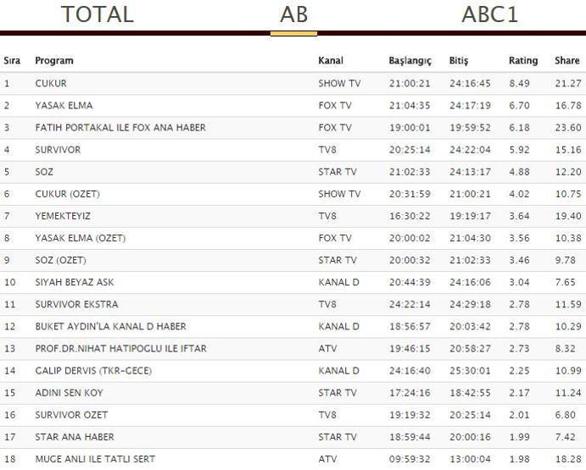
Task: Click end time 24:13:17
Action: 470,172
